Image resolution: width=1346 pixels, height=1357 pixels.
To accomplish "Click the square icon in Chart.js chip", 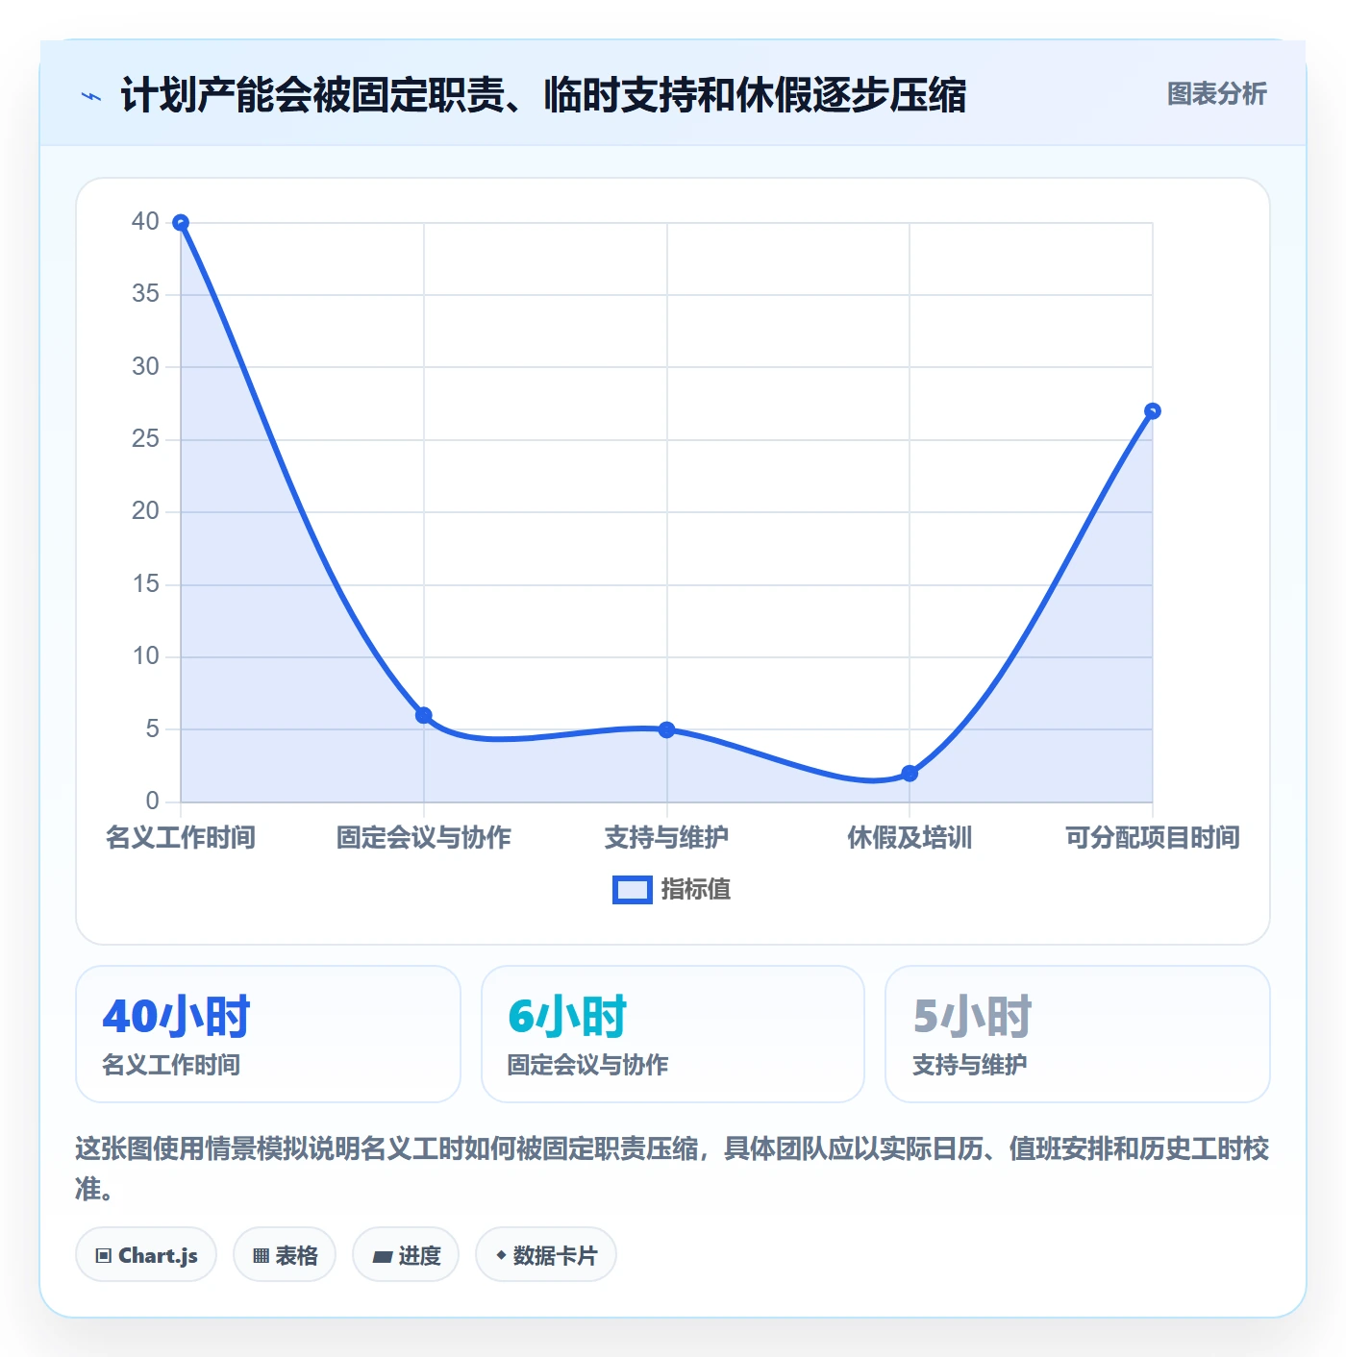I will [x=104, y=1255].
